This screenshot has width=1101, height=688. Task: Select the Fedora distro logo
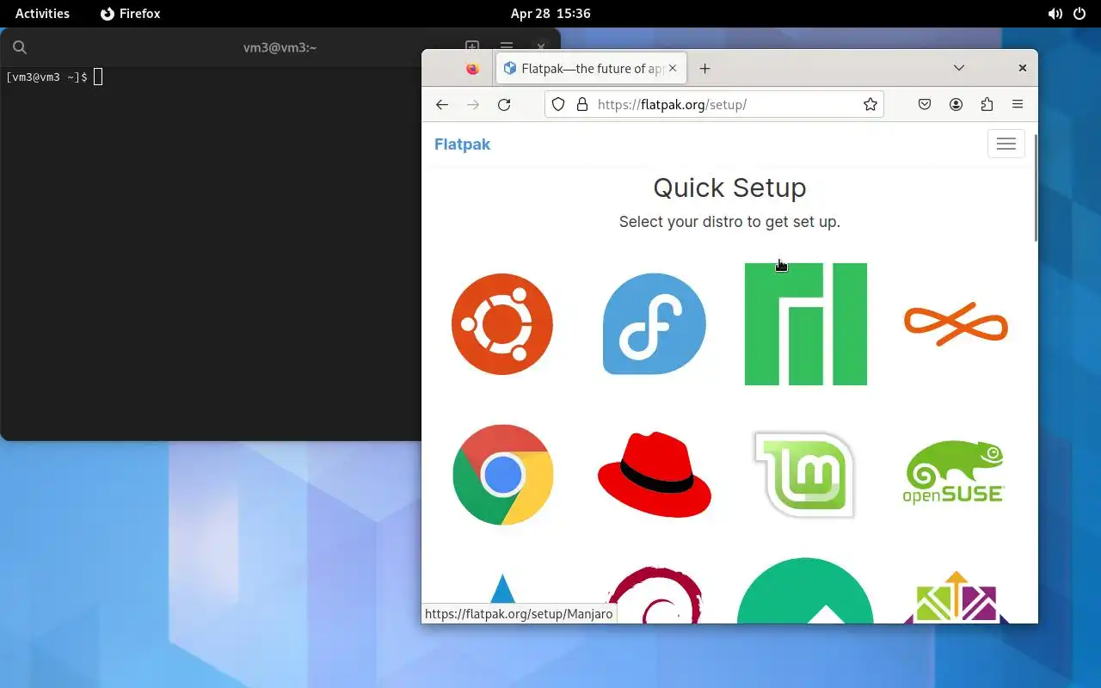[x=655, y=324]
